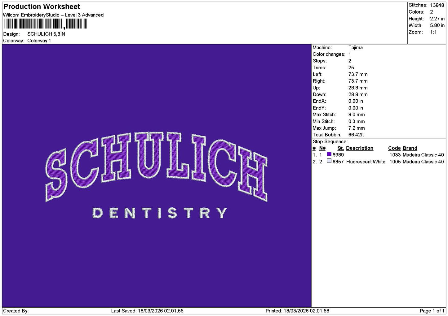Click the "Last Saved: 18/03/2026 02.01.55" text
This screenshot has height=316, width=448.
pos(147,311)
